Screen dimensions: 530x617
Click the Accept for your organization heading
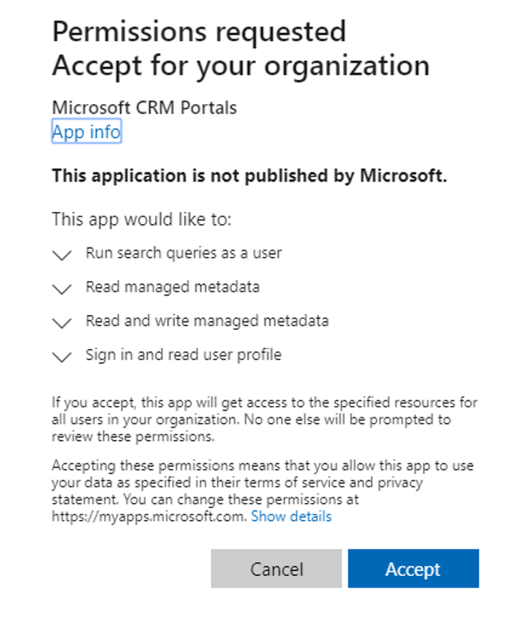click(241, 65)
